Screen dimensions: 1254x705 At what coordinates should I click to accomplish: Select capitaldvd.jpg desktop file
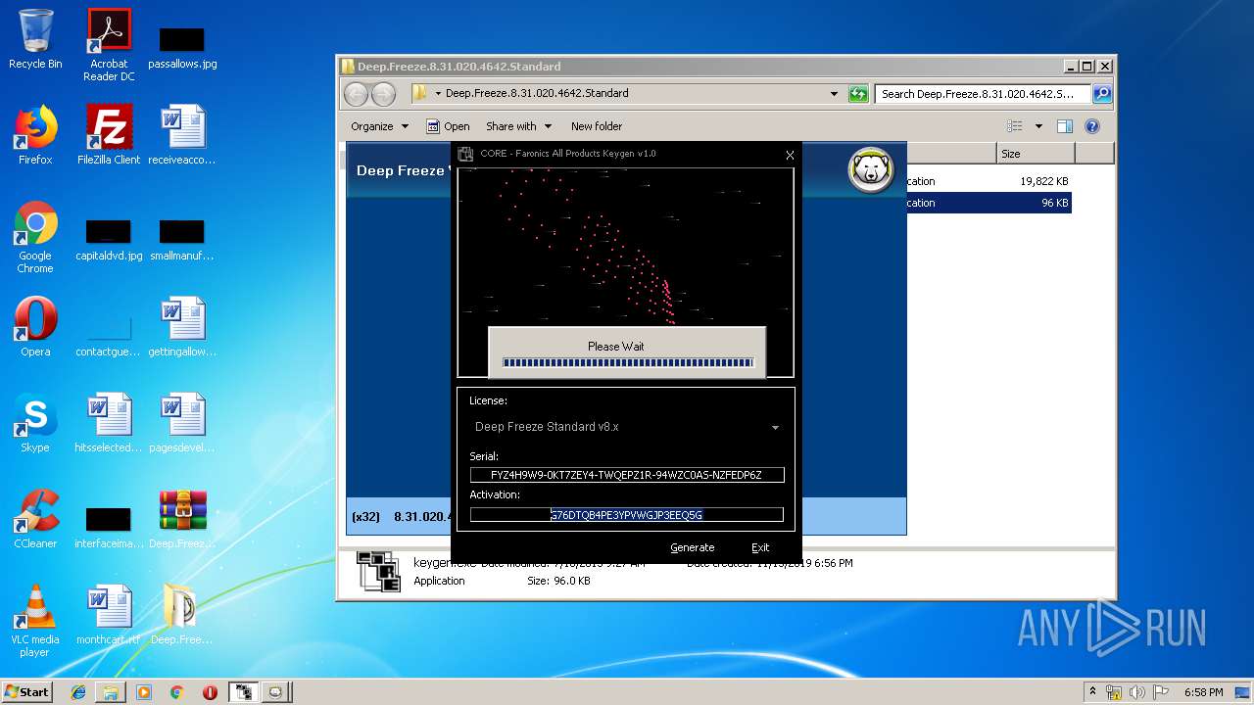click(109, 240)
